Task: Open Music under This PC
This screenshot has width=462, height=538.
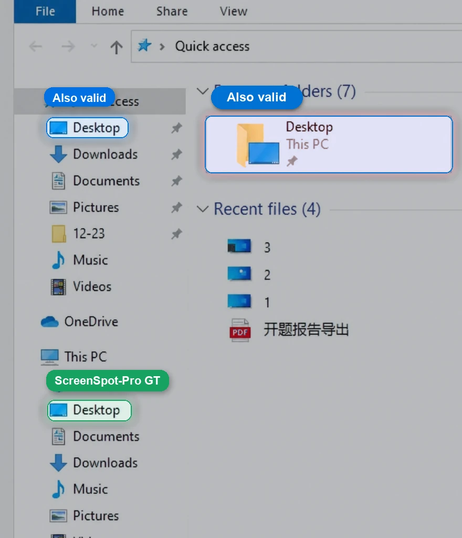Action: point(79,489)
